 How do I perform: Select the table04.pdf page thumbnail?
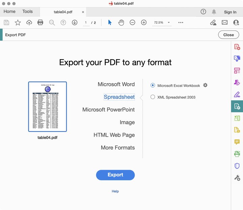coord(48,107)
